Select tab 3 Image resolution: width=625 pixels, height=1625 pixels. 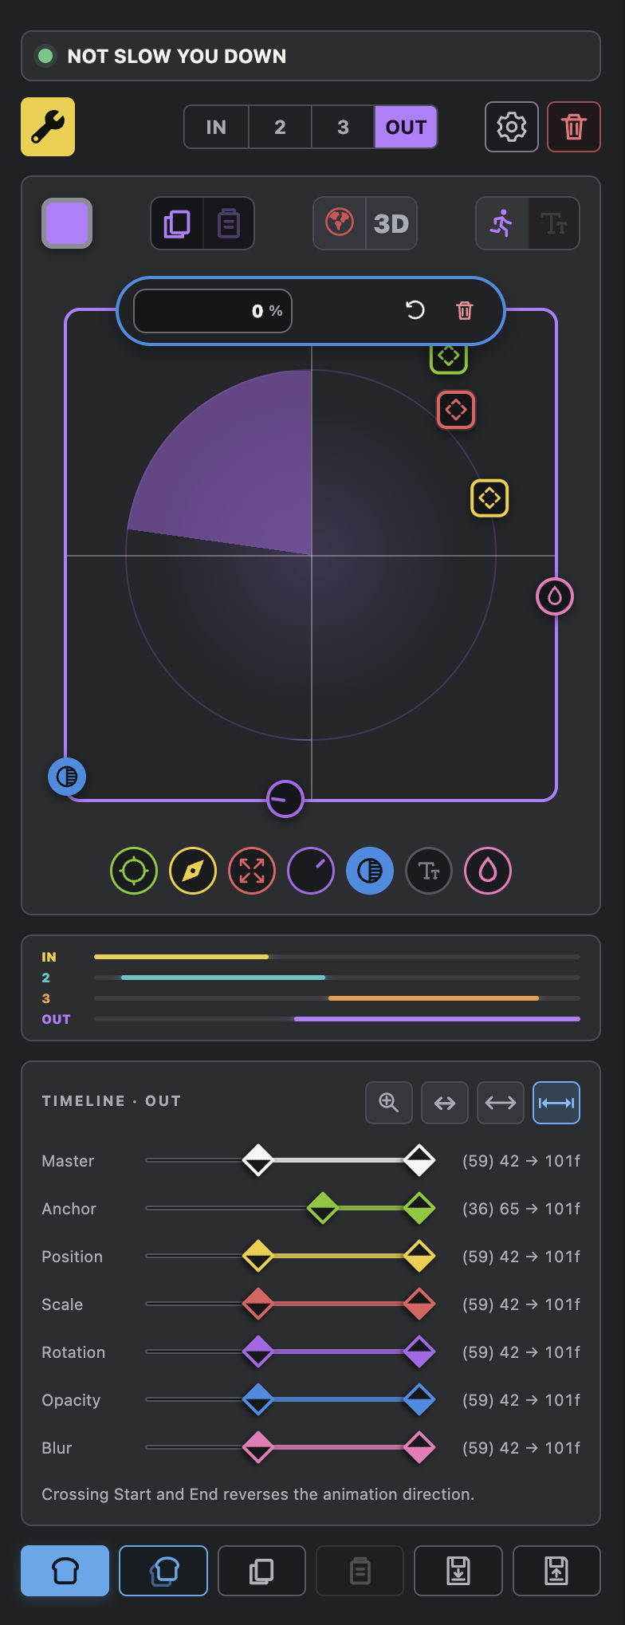[343, 127]
